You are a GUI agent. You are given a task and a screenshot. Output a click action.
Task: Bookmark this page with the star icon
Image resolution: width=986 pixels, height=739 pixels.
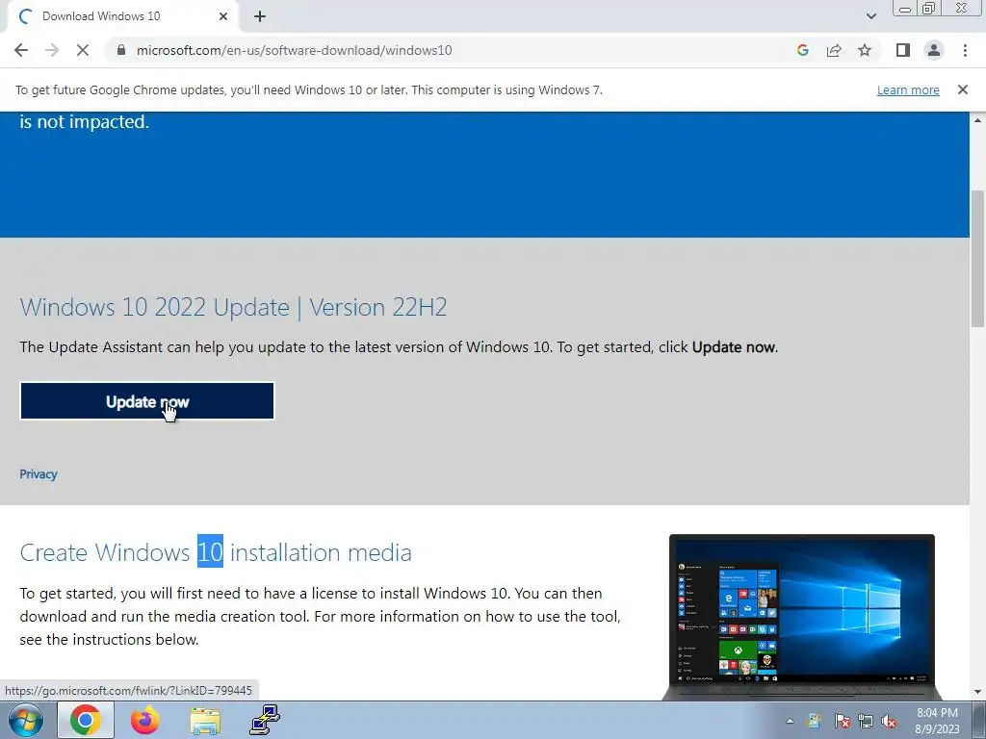pyautogui.click(x=865, y=50)
